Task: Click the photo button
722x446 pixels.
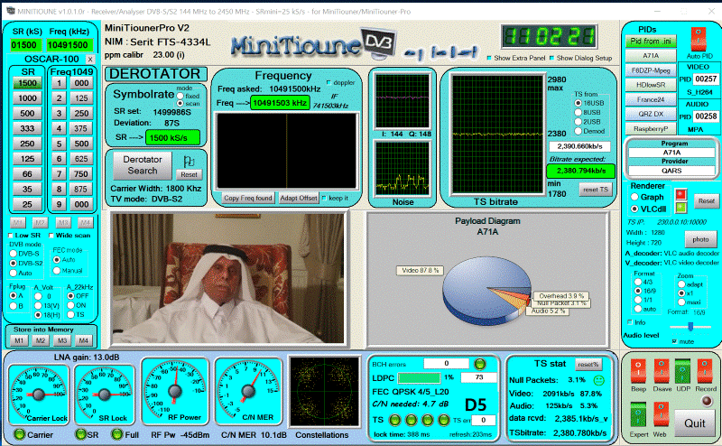Action: (x=700, y=239)
